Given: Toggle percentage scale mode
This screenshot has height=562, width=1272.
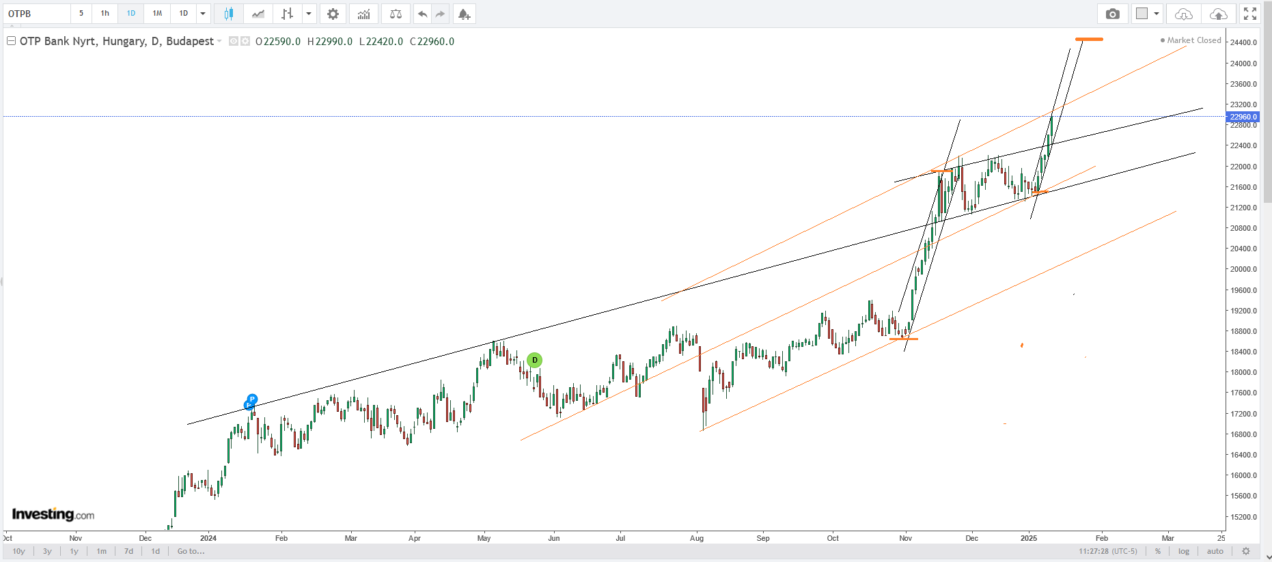Looking at the screenshot, I should pyautogui.click(x=1158, y=551).
